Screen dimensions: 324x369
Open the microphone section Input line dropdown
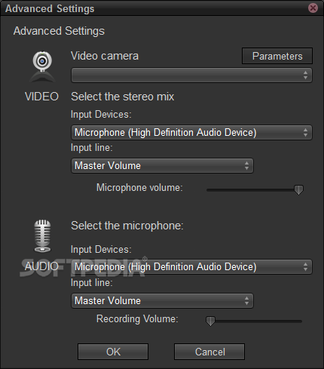162,300
